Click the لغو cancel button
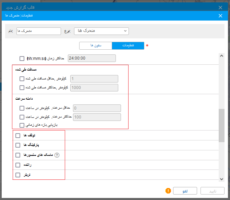Image resolution: width=230 pixels, height=200 pixels. (x=185, y=191)
